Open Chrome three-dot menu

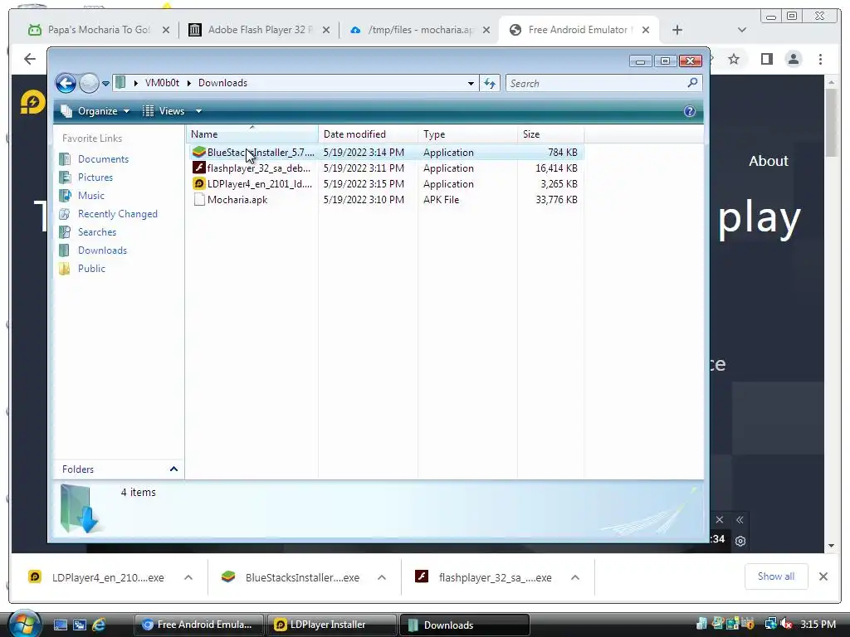(821, 59)
